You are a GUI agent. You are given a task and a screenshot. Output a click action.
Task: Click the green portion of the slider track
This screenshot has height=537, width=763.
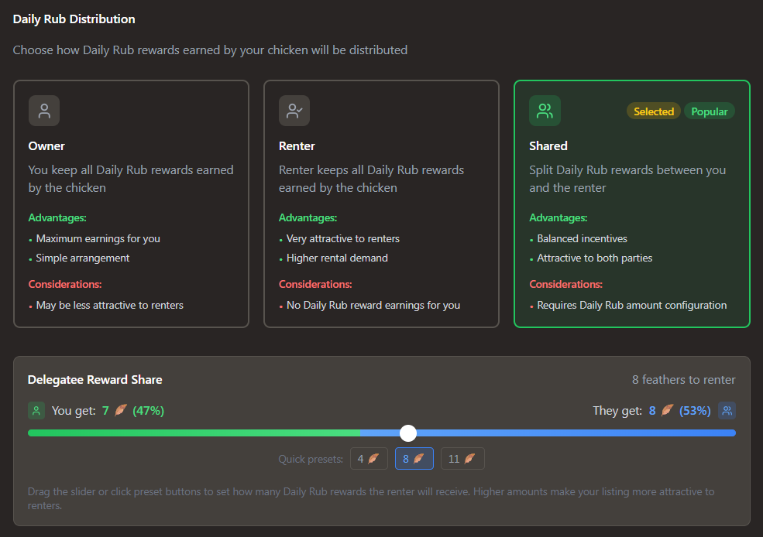pos(194,433)
